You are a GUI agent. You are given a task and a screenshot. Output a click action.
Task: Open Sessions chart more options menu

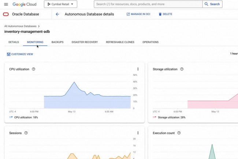138,133
